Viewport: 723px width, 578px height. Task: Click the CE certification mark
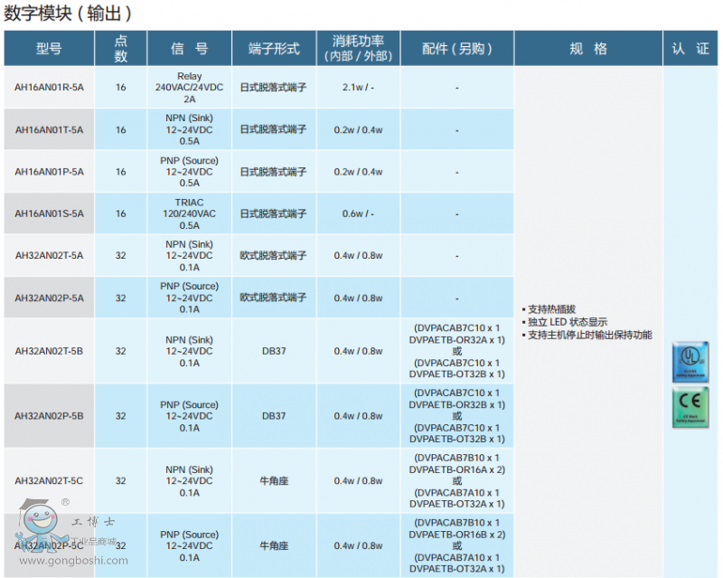pyautogui.click(x=690, y=407)
